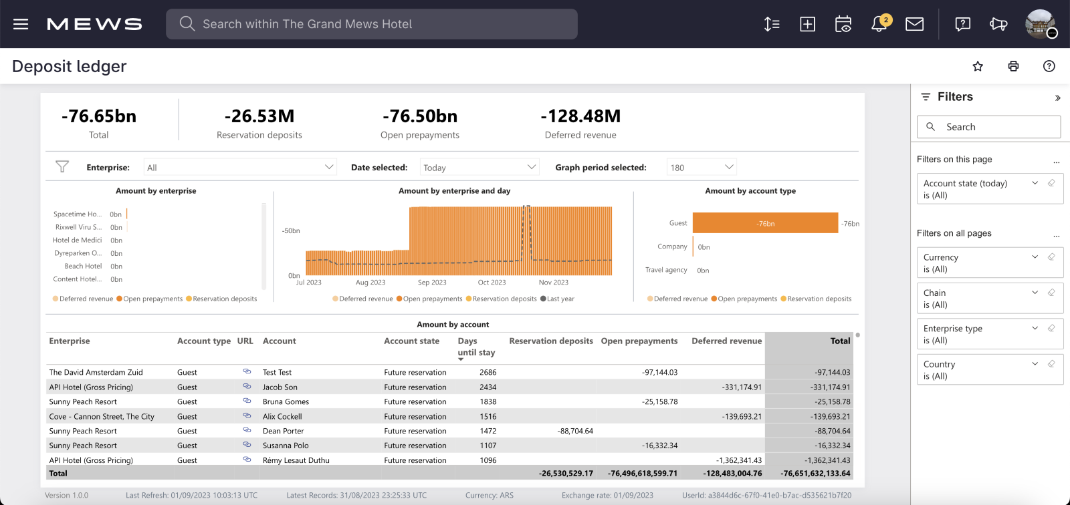Open the mail envelope icon
The width and height of the screenshot is (1070, 505).
pos(914,24)
